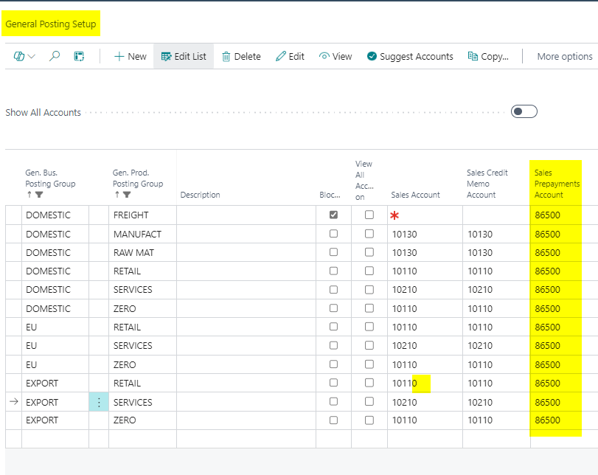Check the Blocked checkbox for EU RETAIL row
598x475 pixels.
tap(334, 327)
